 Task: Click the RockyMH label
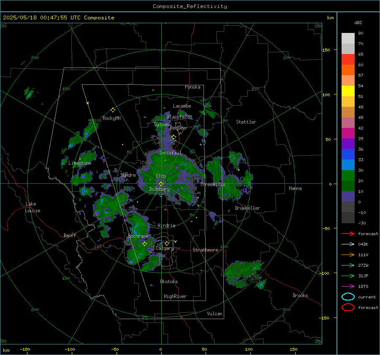[111, 118]
